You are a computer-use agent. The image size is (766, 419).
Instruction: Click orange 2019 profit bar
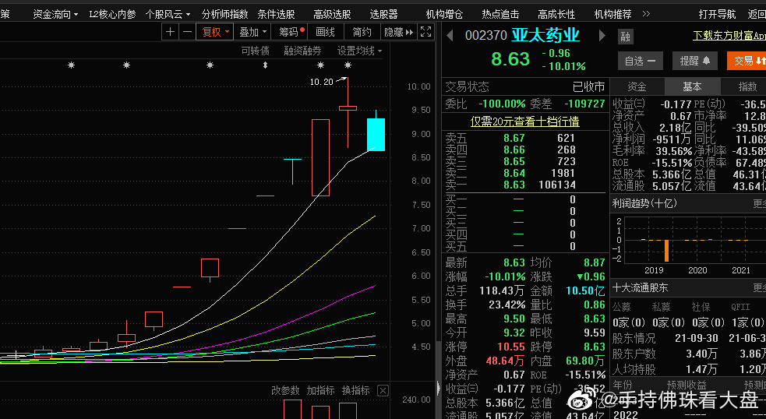(665, 251)
